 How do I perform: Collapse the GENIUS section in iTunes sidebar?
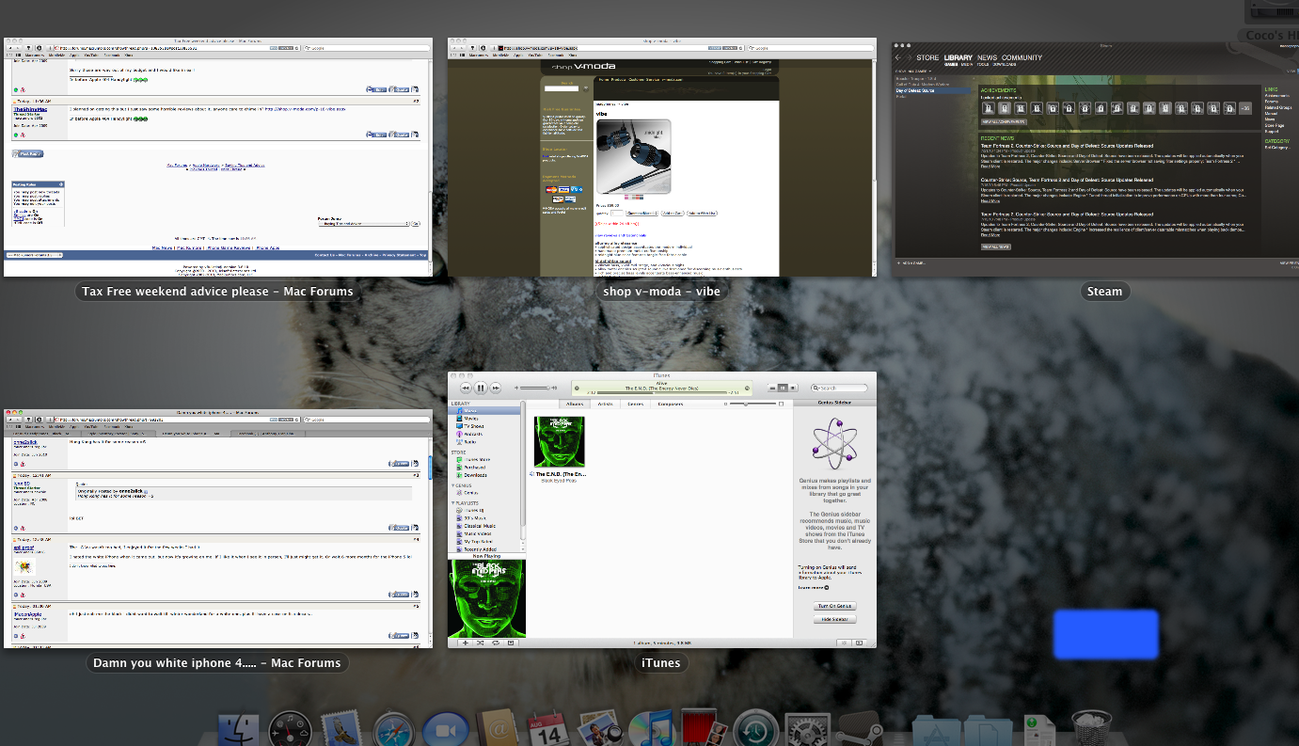pos(452,485)
